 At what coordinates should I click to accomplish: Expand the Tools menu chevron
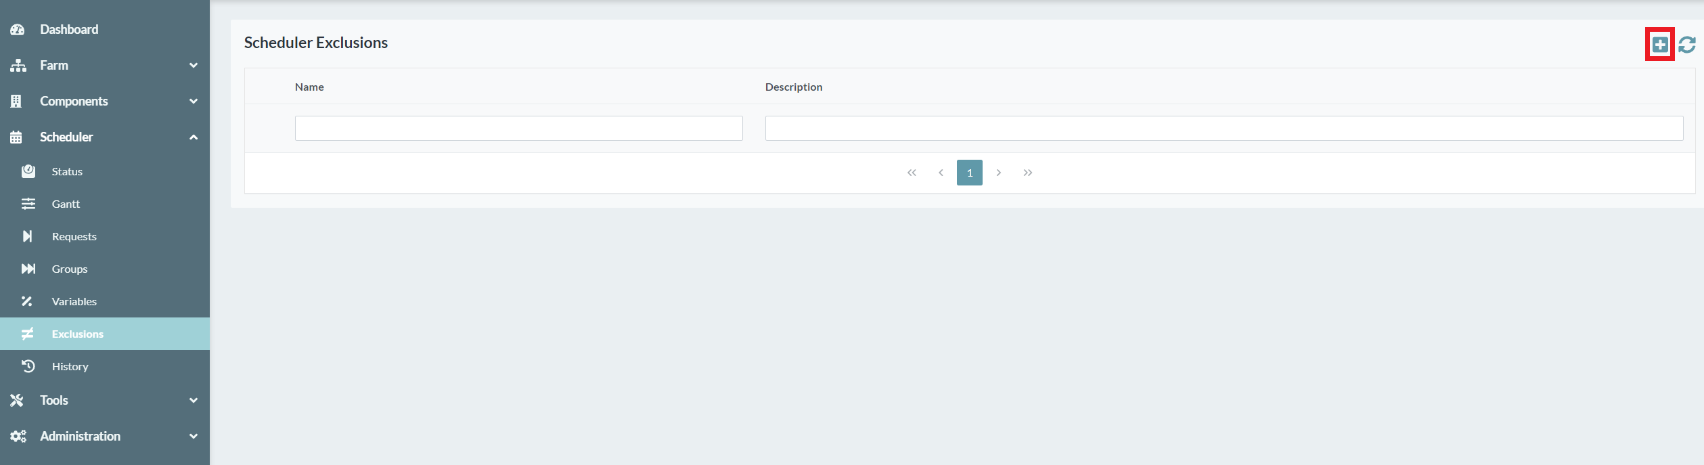point(194,401)
